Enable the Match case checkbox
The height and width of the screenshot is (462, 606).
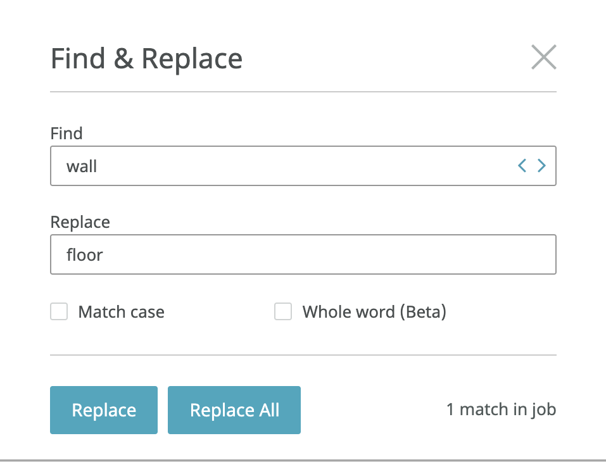coord(59,311)
